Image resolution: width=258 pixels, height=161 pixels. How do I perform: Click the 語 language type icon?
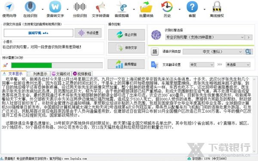155,52
